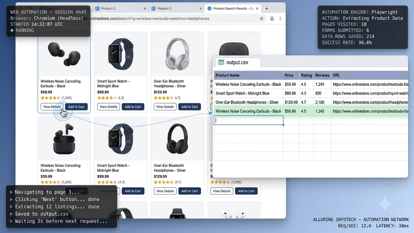Switch to the Product 2 tab
The height and width of the screenshot is (233, 414).
(121, 9)
